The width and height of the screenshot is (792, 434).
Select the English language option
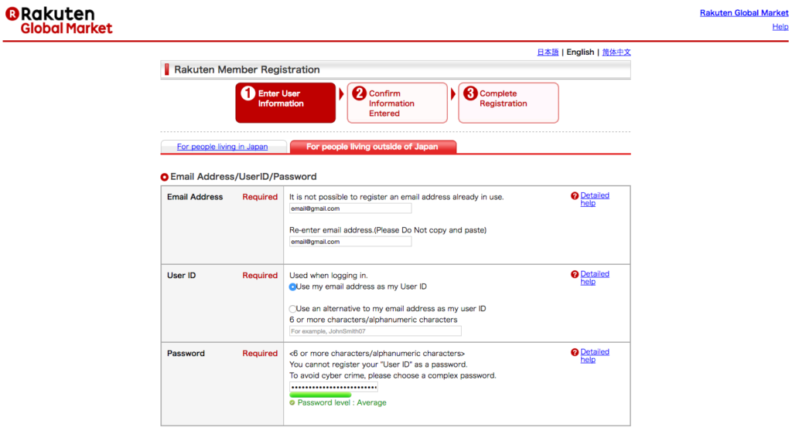580,53
